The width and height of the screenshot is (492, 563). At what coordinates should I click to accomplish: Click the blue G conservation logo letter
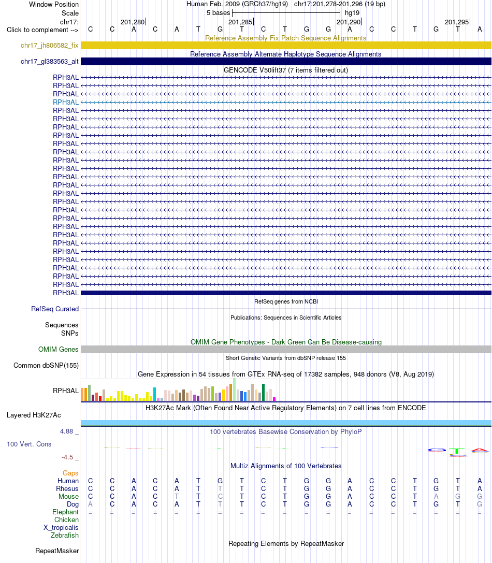click(437, 450)
